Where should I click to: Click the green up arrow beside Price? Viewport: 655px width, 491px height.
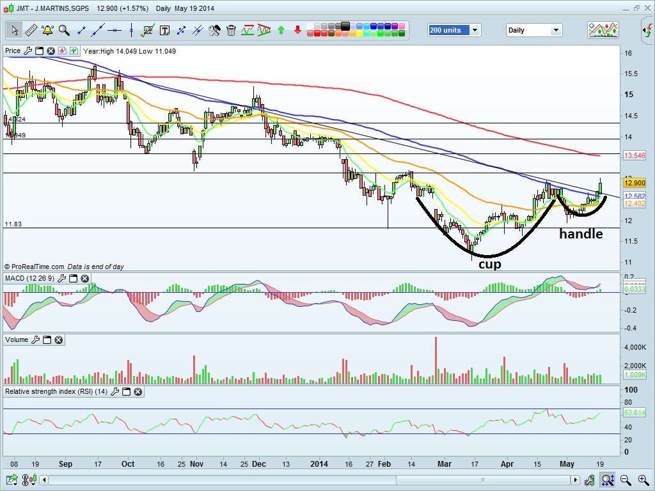[x=74, y=51]
